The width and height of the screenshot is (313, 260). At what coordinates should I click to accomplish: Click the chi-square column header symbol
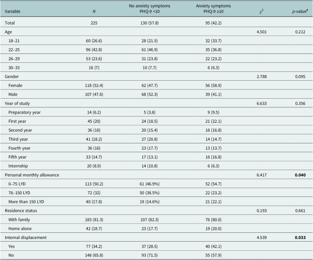coord(262,11)
